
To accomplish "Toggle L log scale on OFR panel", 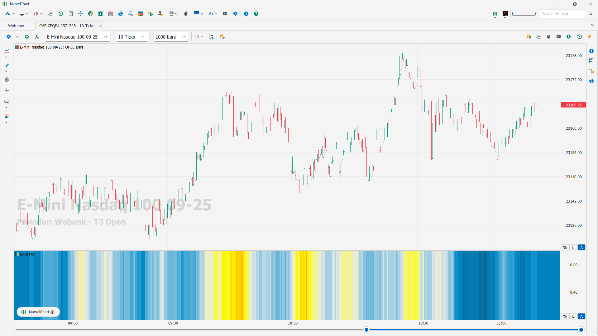I will coord(573,316).
